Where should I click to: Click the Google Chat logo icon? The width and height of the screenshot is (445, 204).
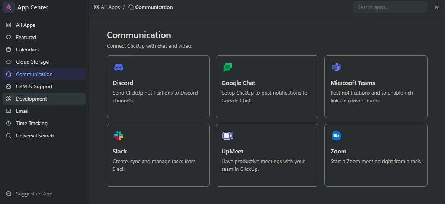pyautogui.click(x=228, y=67)
